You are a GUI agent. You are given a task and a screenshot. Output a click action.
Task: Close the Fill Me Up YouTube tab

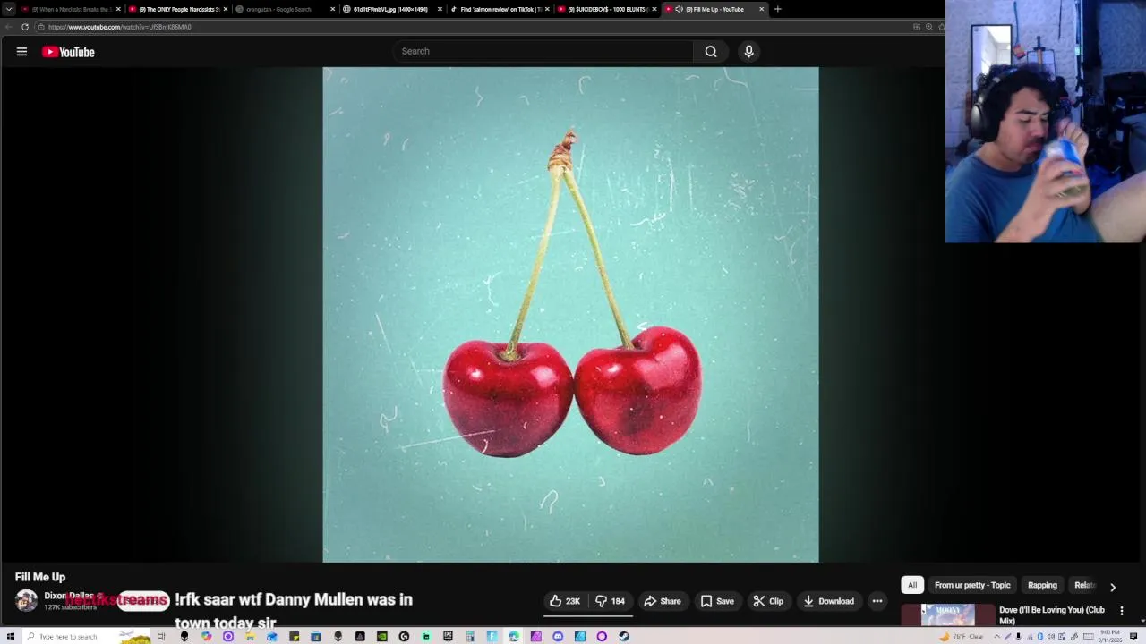click(761, 9)
